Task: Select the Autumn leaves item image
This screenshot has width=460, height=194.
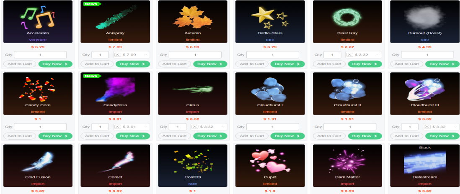Action: (x=193, y=22)
